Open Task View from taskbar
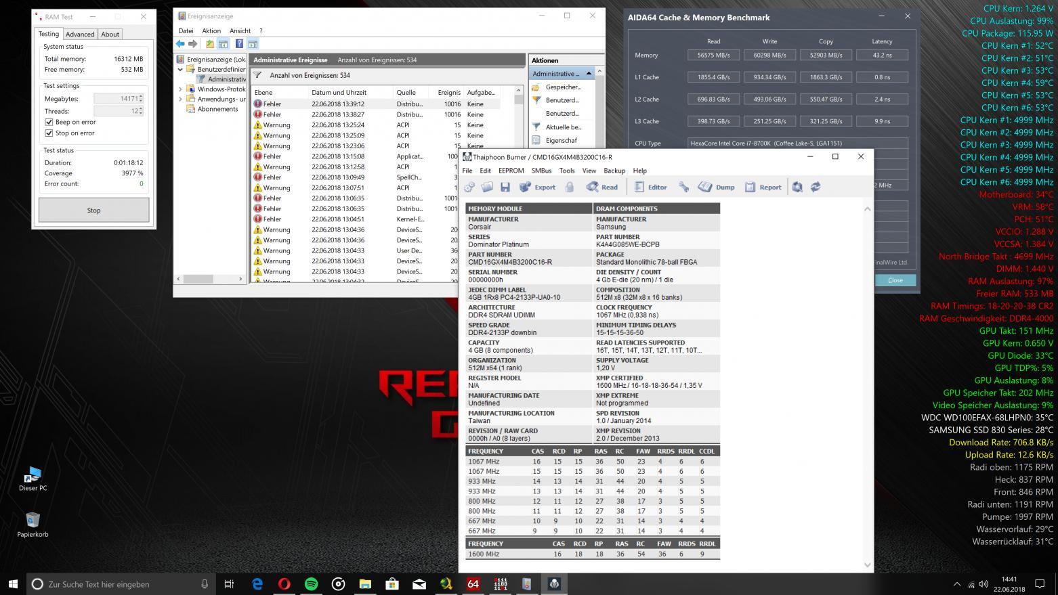This screenshot has width=1058, height=595. click(x=229, y=583)
